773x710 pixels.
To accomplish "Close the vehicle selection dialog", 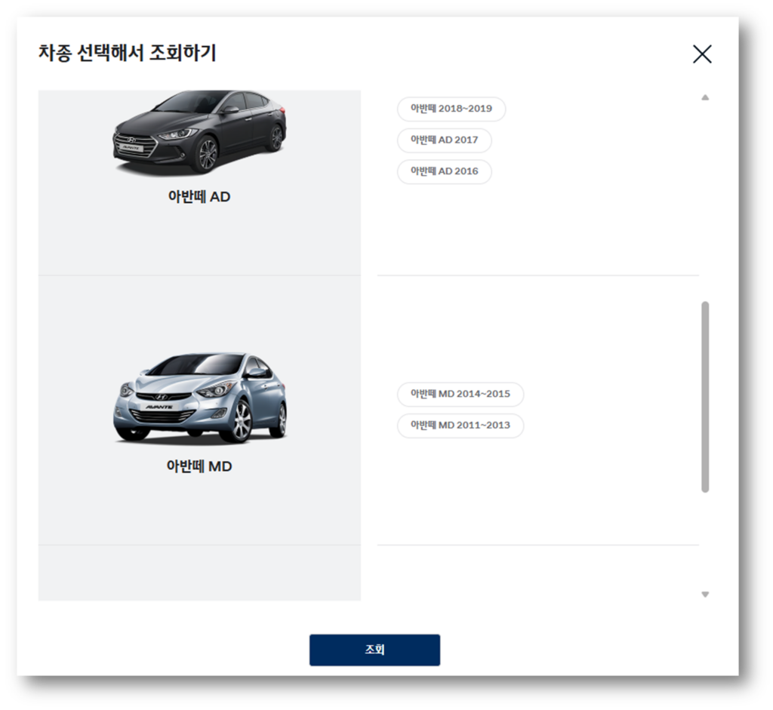I will click(703, 54).
